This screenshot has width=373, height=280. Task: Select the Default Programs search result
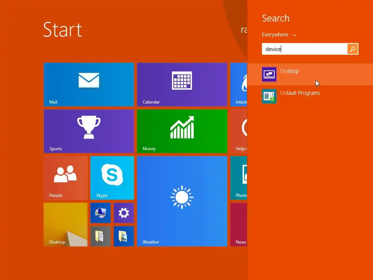pos(310,96)
